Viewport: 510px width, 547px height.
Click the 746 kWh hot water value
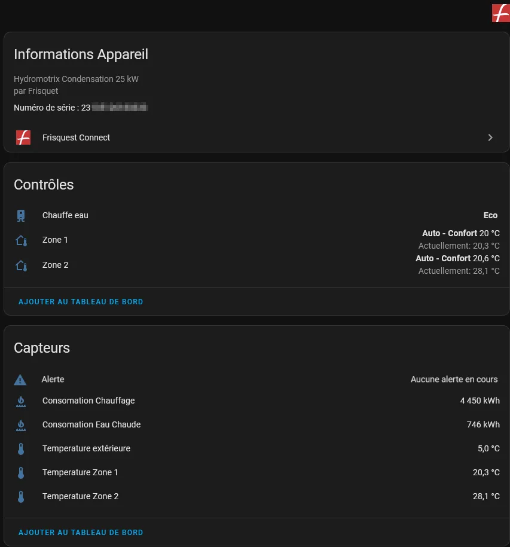pyautogui.click(x=483, y=424)
